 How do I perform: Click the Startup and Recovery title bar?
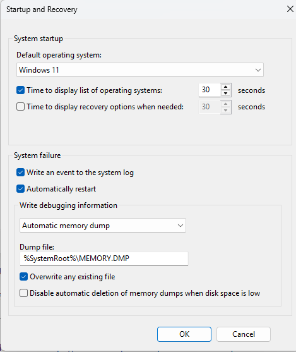[x=143, y=9]
